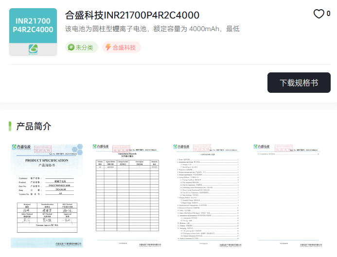Viewport: 337px width, 257px height.
Task: Click the 产品简介 section heading
Action: coord(34,126)
